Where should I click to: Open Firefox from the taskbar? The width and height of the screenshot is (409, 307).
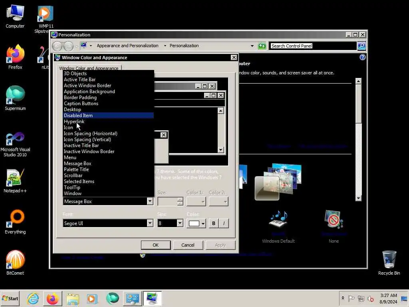[52, 298]
